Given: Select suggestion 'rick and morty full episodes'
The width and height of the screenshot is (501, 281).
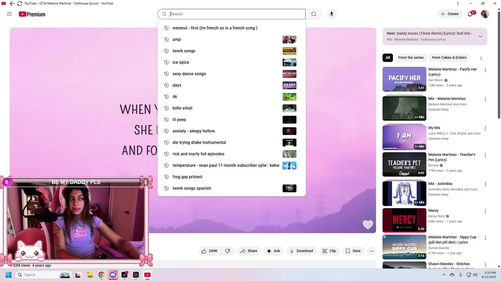Looking at the screenshot, I should [231, 154].
